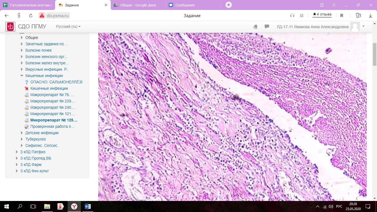This screenshot has height=212, width=377.
Task: Toggle reader mode icon in address bar
Action: point(302,16)
